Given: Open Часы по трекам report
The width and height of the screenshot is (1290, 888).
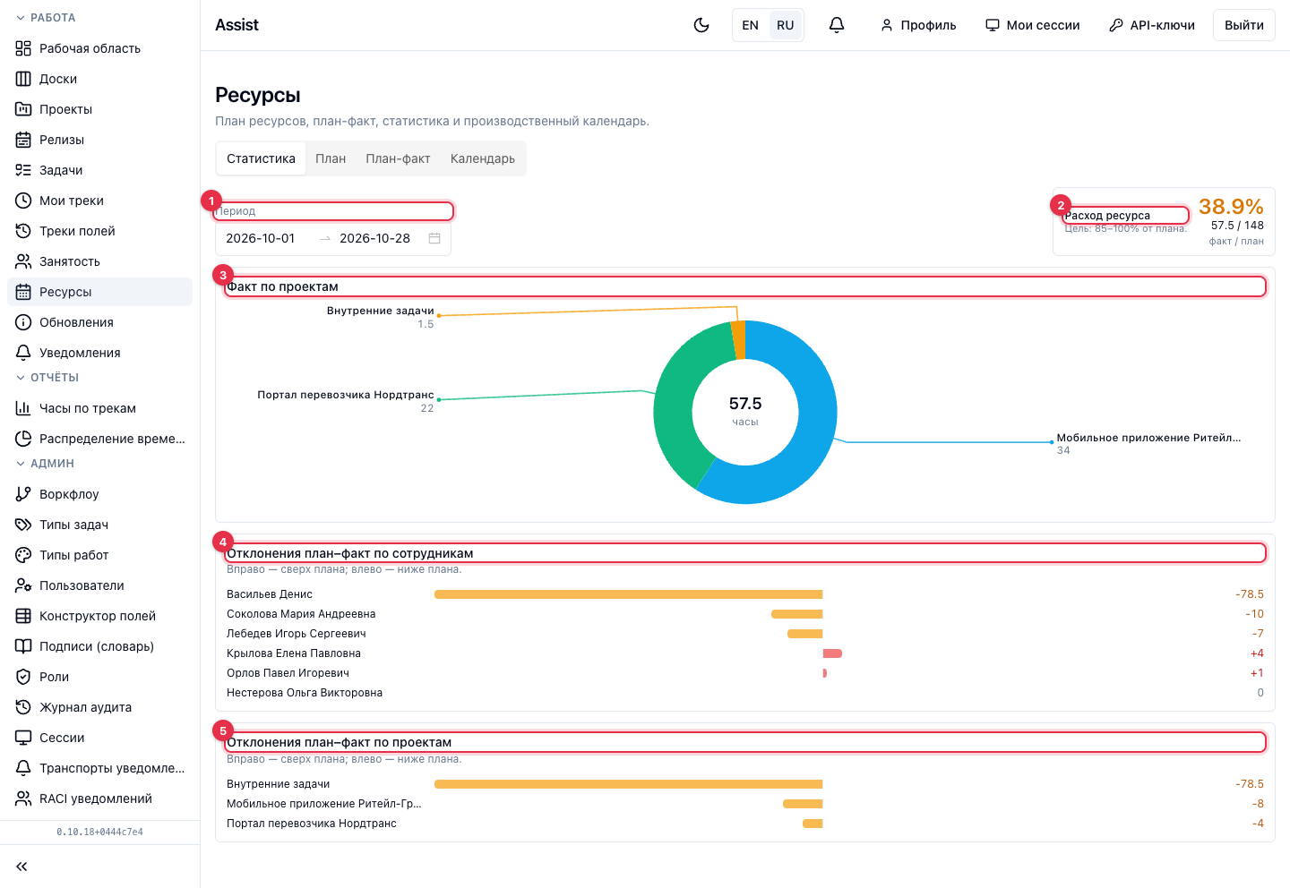Looking at the screenshot, I should pyautogui.click(x=100, y=408).
